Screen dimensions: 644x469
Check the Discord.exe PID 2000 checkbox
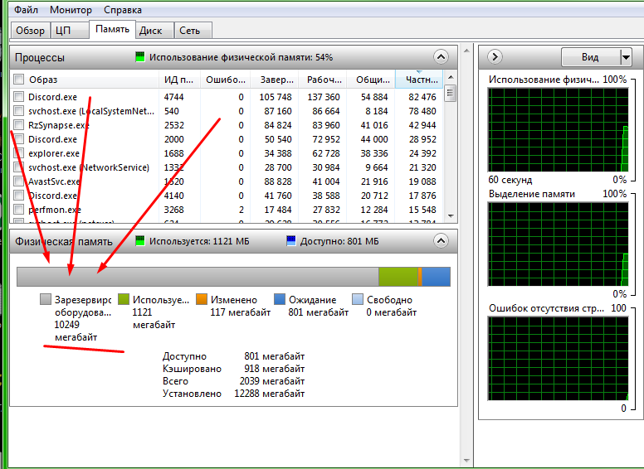(x=18, y=139)
